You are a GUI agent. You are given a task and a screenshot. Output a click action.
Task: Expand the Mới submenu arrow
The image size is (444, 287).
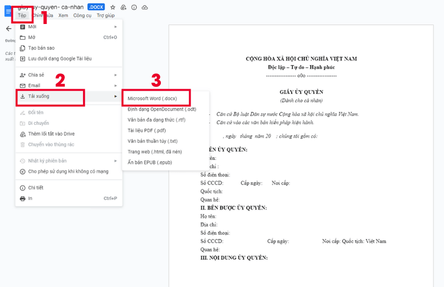115,27
